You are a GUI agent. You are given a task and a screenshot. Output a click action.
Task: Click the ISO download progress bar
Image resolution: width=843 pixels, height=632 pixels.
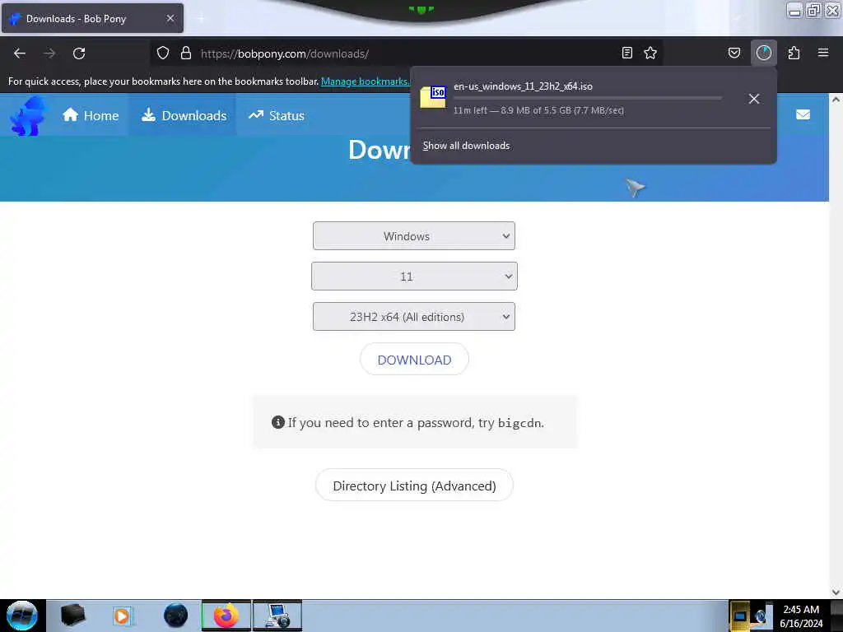point(588,99)
